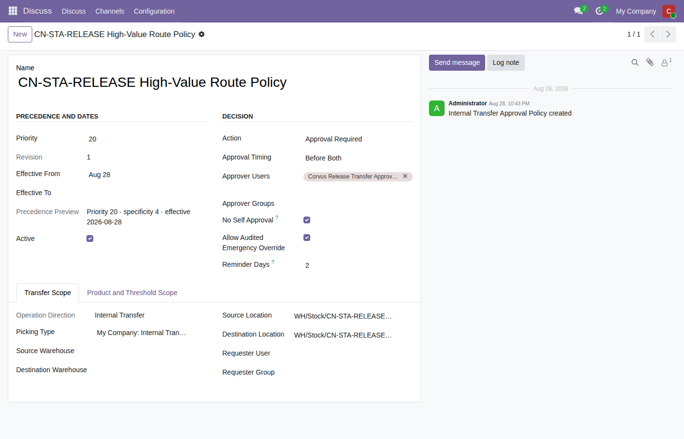Screen dimensions: 684x439
Task: Open Configuration menu
Action: pos(154,11)
